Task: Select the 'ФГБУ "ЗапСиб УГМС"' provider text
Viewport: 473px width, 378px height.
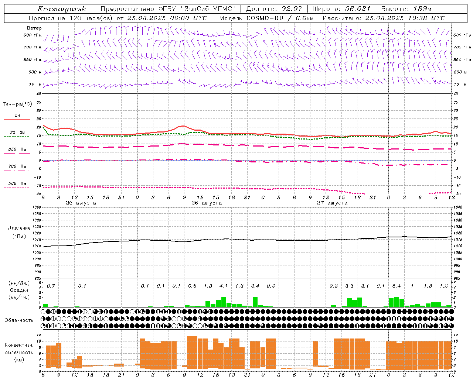Action: point(197,9)
